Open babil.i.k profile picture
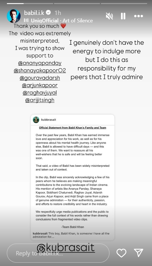 pos(14,16)
